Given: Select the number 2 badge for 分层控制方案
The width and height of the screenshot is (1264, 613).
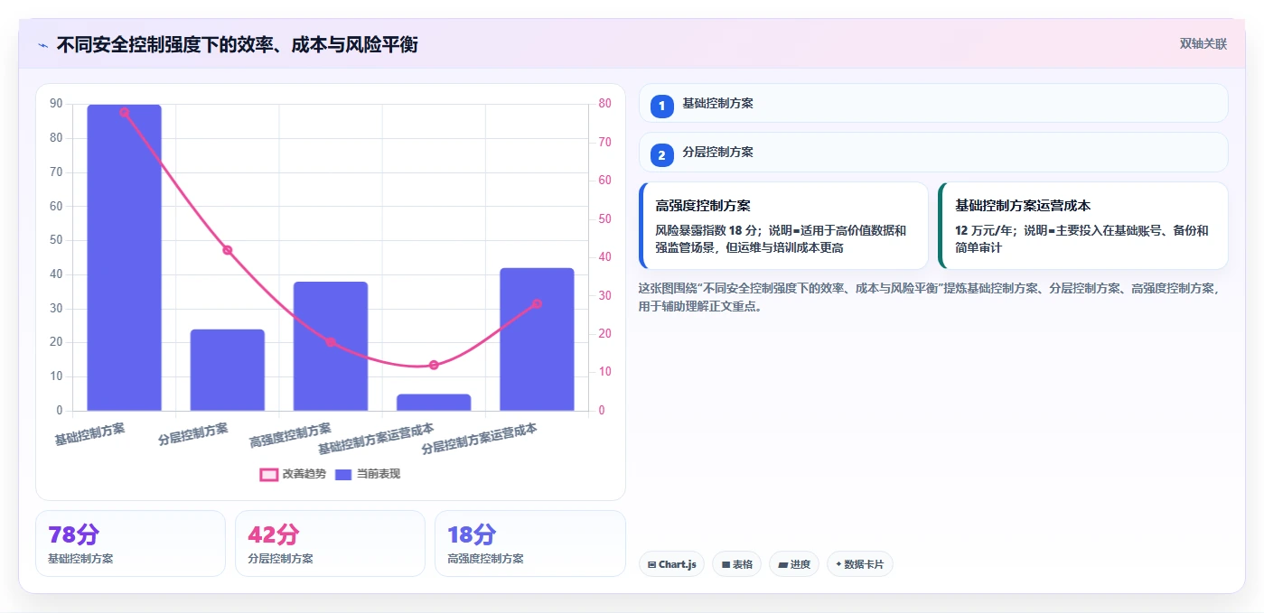Looking at the screenshot, I should pyautogui.click(x=661, y=155).
